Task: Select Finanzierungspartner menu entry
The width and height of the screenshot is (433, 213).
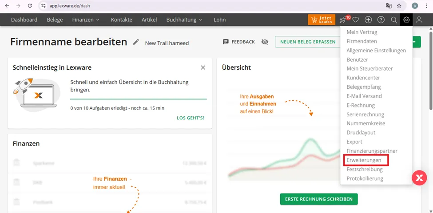Action: pyautogui.click(x=372, y=151)
